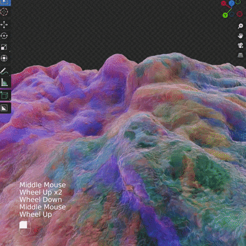Pick the combined Transform tool

[x=4, y=58]
